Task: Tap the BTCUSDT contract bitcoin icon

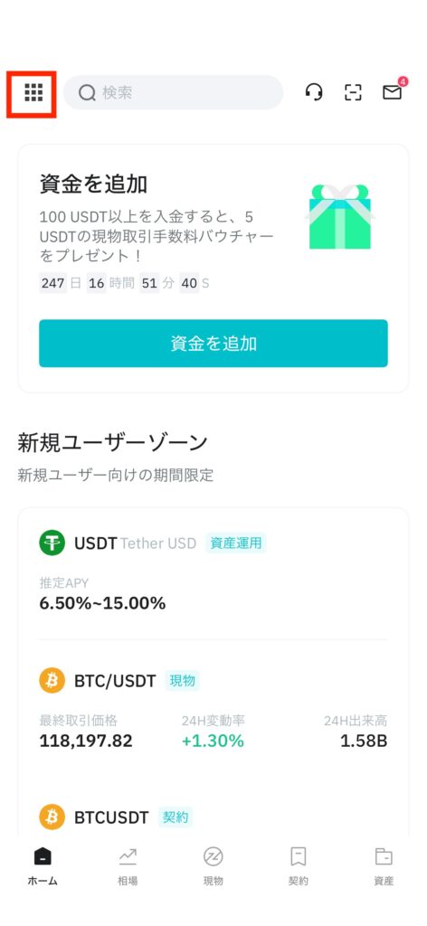Action: (x=52, y=817)
